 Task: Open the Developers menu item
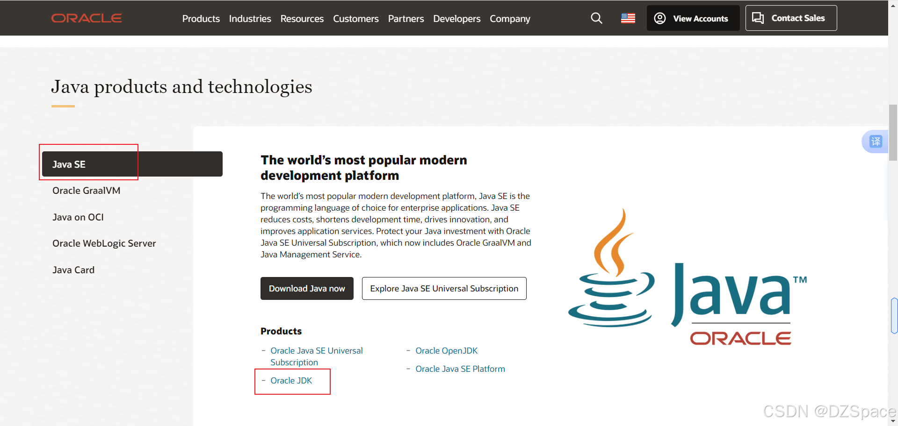(456, 19)
